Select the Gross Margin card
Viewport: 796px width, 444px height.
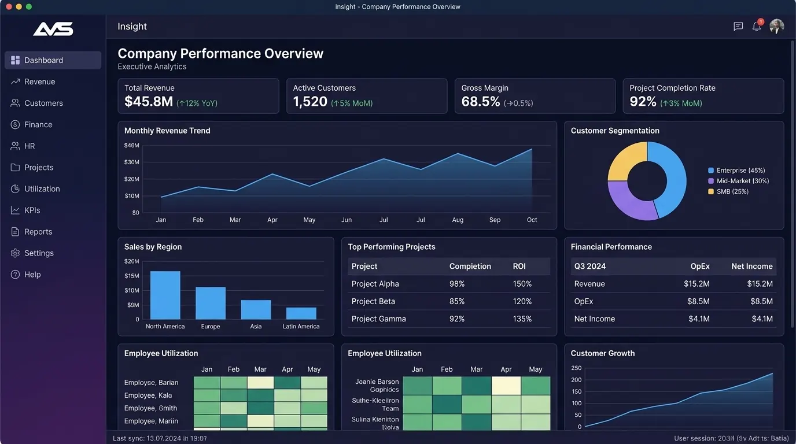[535, 96]
